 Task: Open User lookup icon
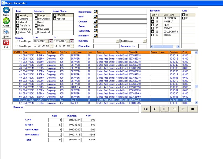tap(95, 17)
